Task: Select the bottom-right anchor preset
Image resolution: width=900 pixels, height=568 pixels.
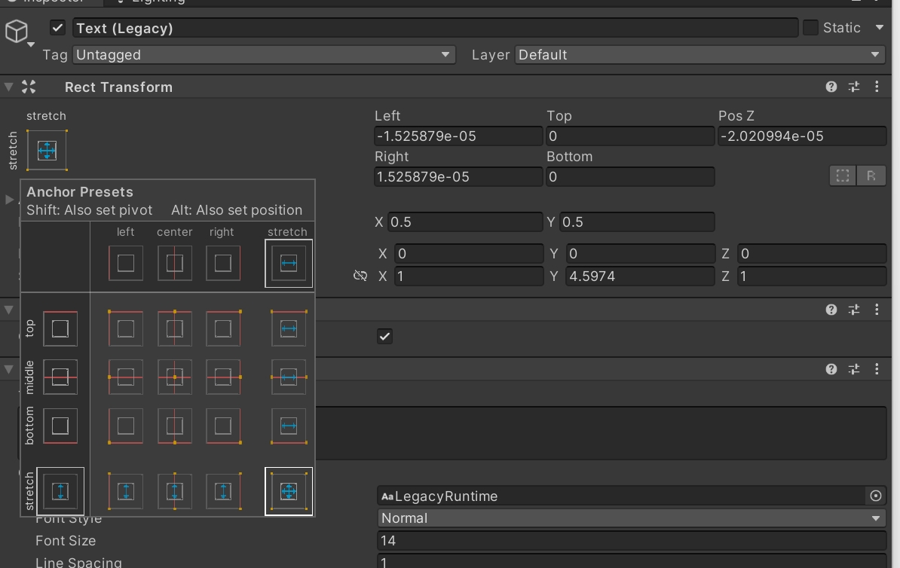Action: pyautogui.click(x=223, y=426)
